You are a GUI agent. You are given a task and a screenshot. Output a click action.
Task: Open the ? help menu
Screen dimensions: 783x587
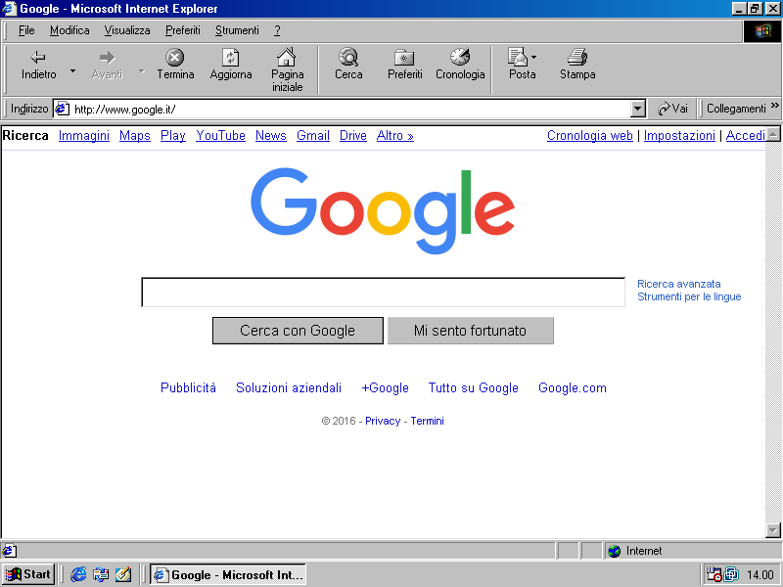pyautogui.click(x=277, y=30)
